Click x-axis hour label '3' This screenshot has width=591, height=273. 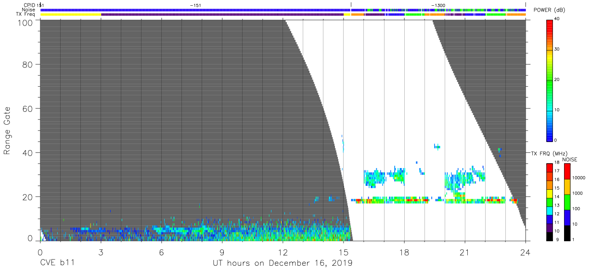101,252
